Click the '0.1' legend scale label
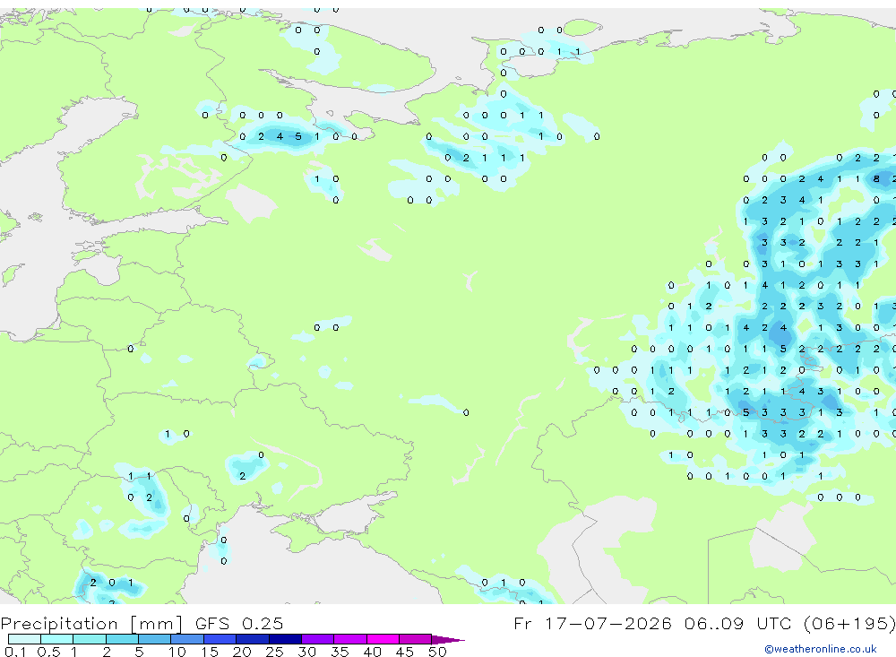The image size is (896, 657). [15, 652]
